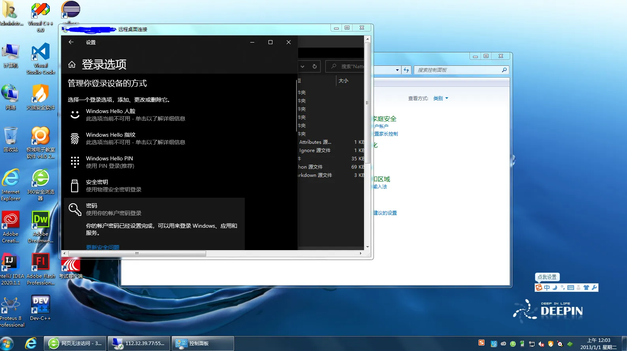
Task: Expand address history dropdown in remote explorer
Action: [x=302, y=67]
